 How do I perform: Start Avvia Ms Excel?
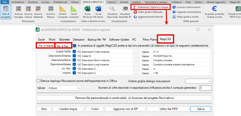[87, 12]
